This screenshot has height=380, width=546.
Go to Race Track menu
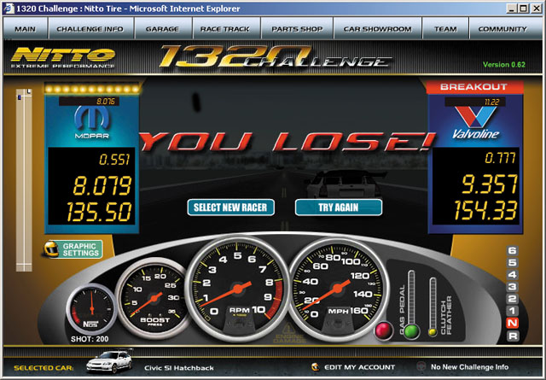click(224, 29)
